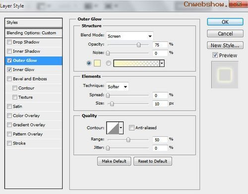
Task: Open the gradient picker dropdown arrow
Action: click(162, 63)
